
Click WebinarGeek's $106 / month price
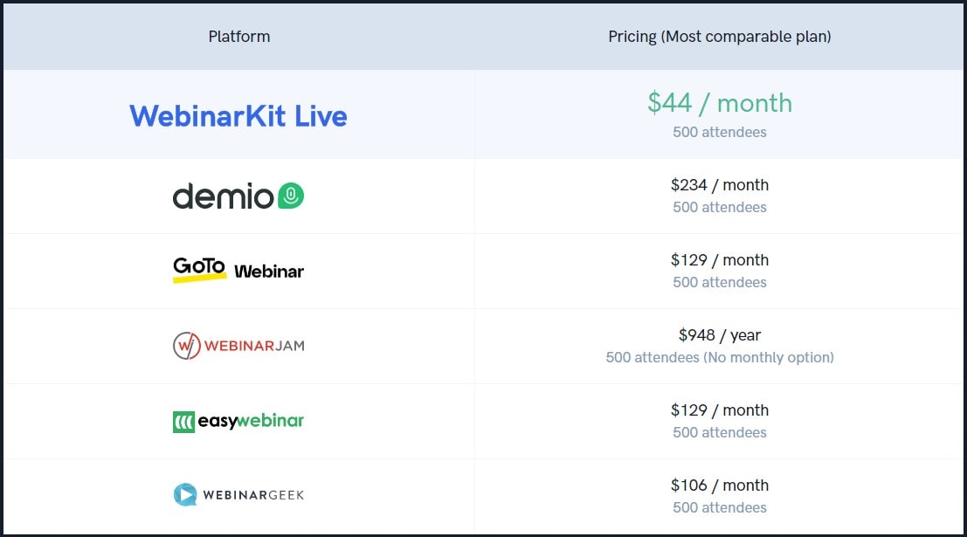coord(720,485)
